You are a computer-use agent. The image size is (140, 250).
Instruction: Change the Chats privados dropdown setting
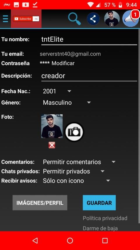coord(74,171)
